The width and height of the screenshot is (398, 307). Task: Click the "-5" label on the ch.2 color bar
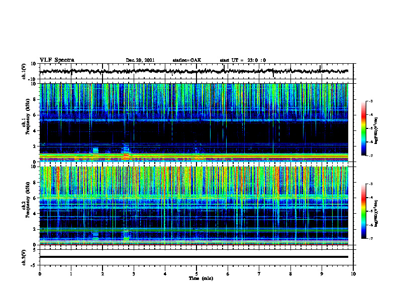coord(370,211)
